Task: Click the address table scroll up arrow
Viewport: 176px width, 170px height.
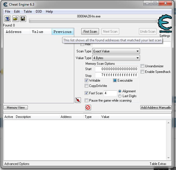Action: [x=168, y=123]
